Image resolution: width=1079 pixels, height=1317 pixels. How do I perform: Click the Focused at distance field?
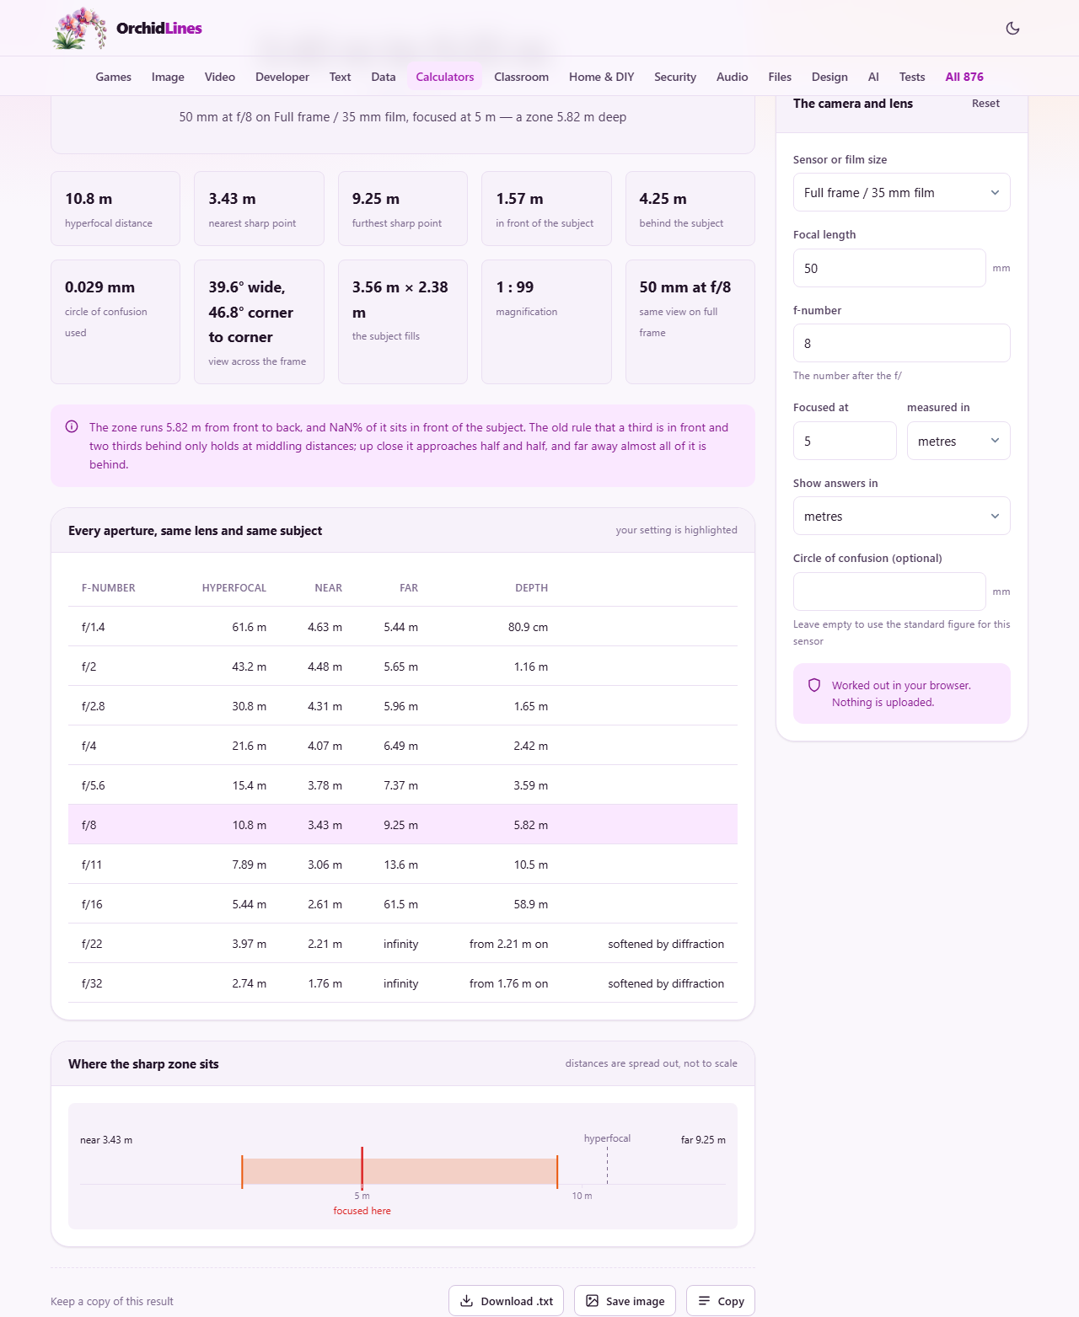[845, 441]
